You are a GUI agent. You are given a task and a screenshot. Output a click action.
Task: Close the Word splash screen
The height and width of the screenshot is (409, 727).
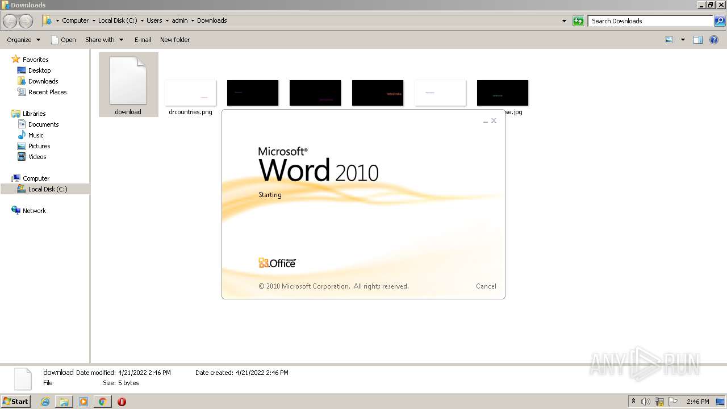point(494,120)
